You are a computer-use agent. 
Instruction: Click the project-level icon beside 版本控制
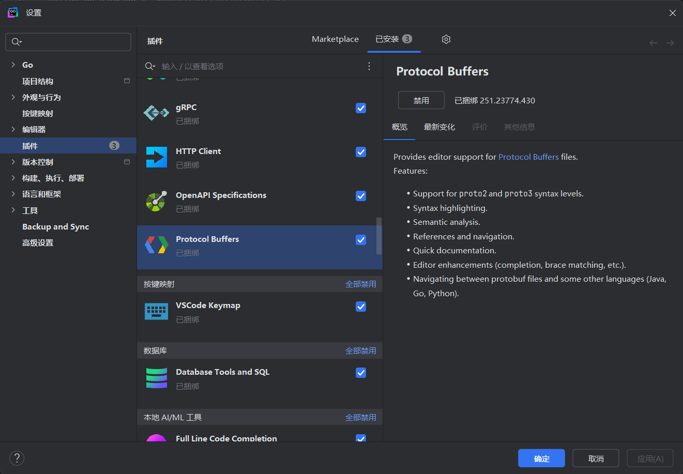(x=127, y=162)
